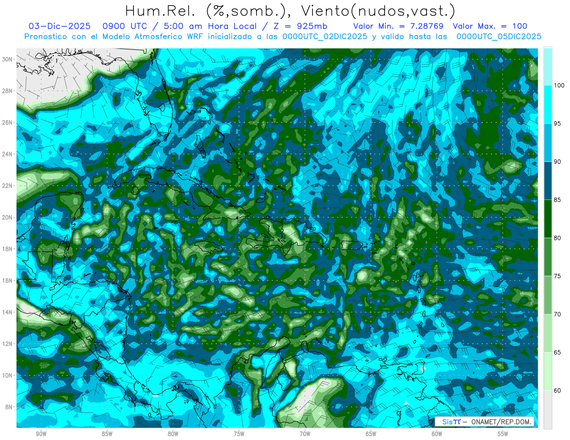Click 'Valor Min. = 7.28769' text

coord(398,26)
